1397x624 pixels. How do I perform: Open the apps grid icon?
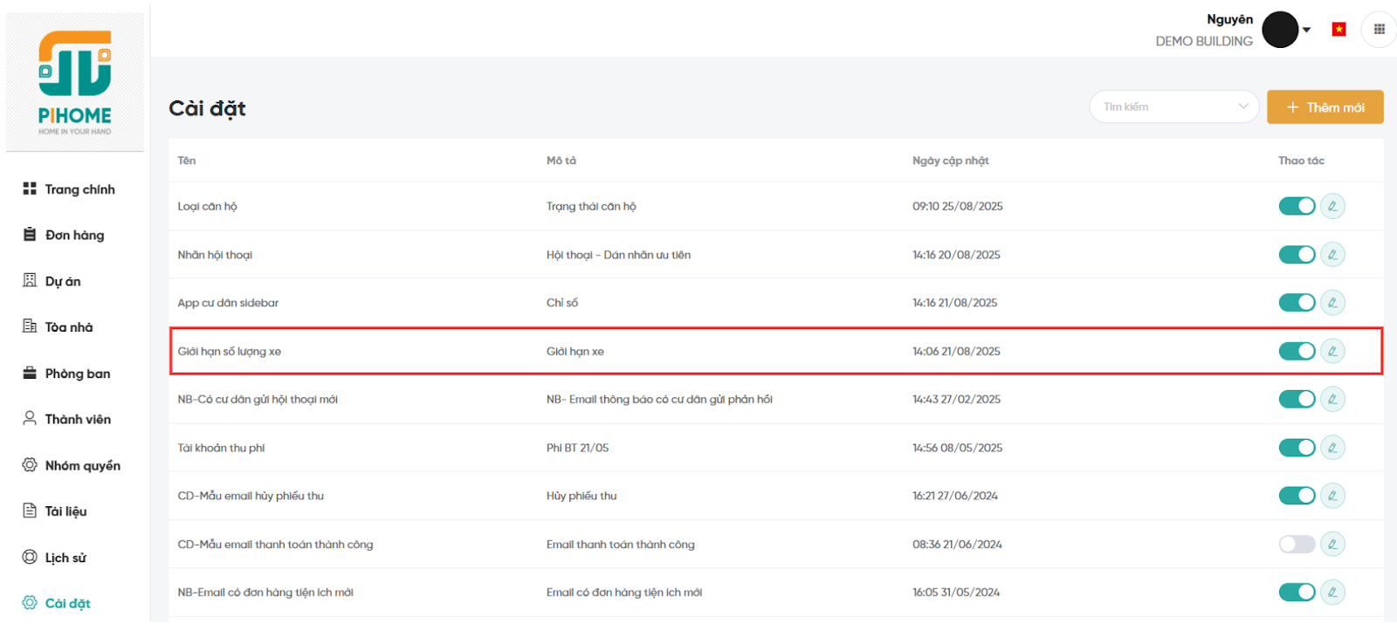point(1380,30)
